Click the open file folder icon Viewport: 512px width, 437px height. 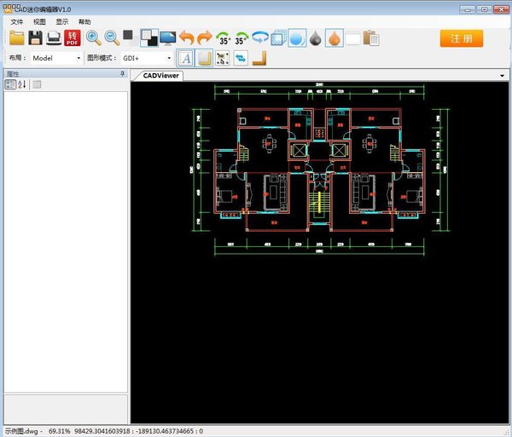16,37
